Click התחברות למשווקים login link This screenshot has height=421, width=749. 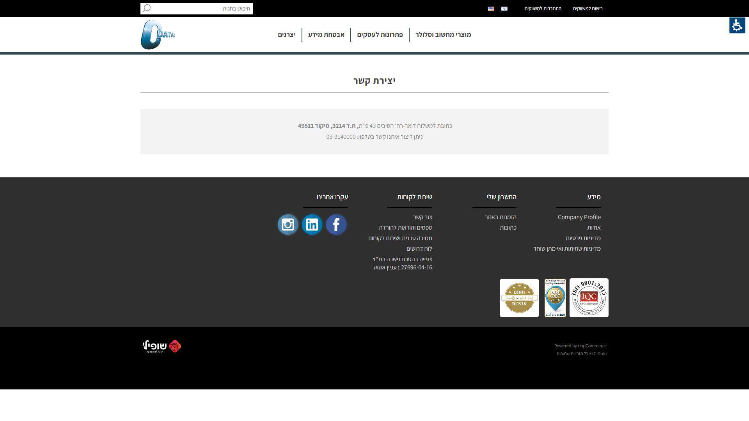[543, 9]
